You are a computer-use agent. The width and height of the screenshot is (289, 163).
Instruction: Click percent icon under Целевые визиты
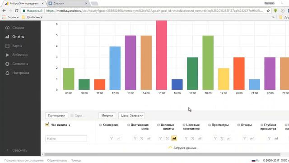[167, 138]
